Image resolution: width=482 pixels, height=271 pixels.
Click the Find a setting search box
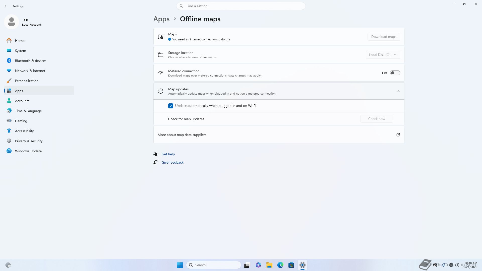[x=241, y=6]
